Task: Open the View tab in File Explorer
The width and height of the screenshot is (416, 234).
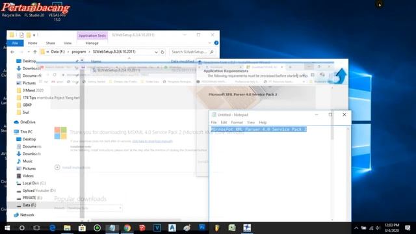Action: tap(68, 43)
